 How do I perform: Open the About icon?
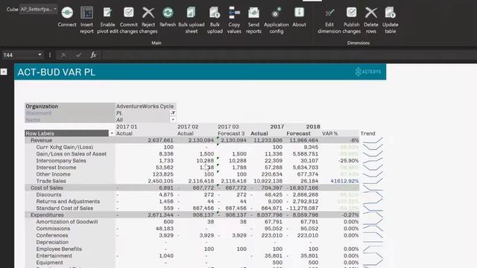[299, 13]
